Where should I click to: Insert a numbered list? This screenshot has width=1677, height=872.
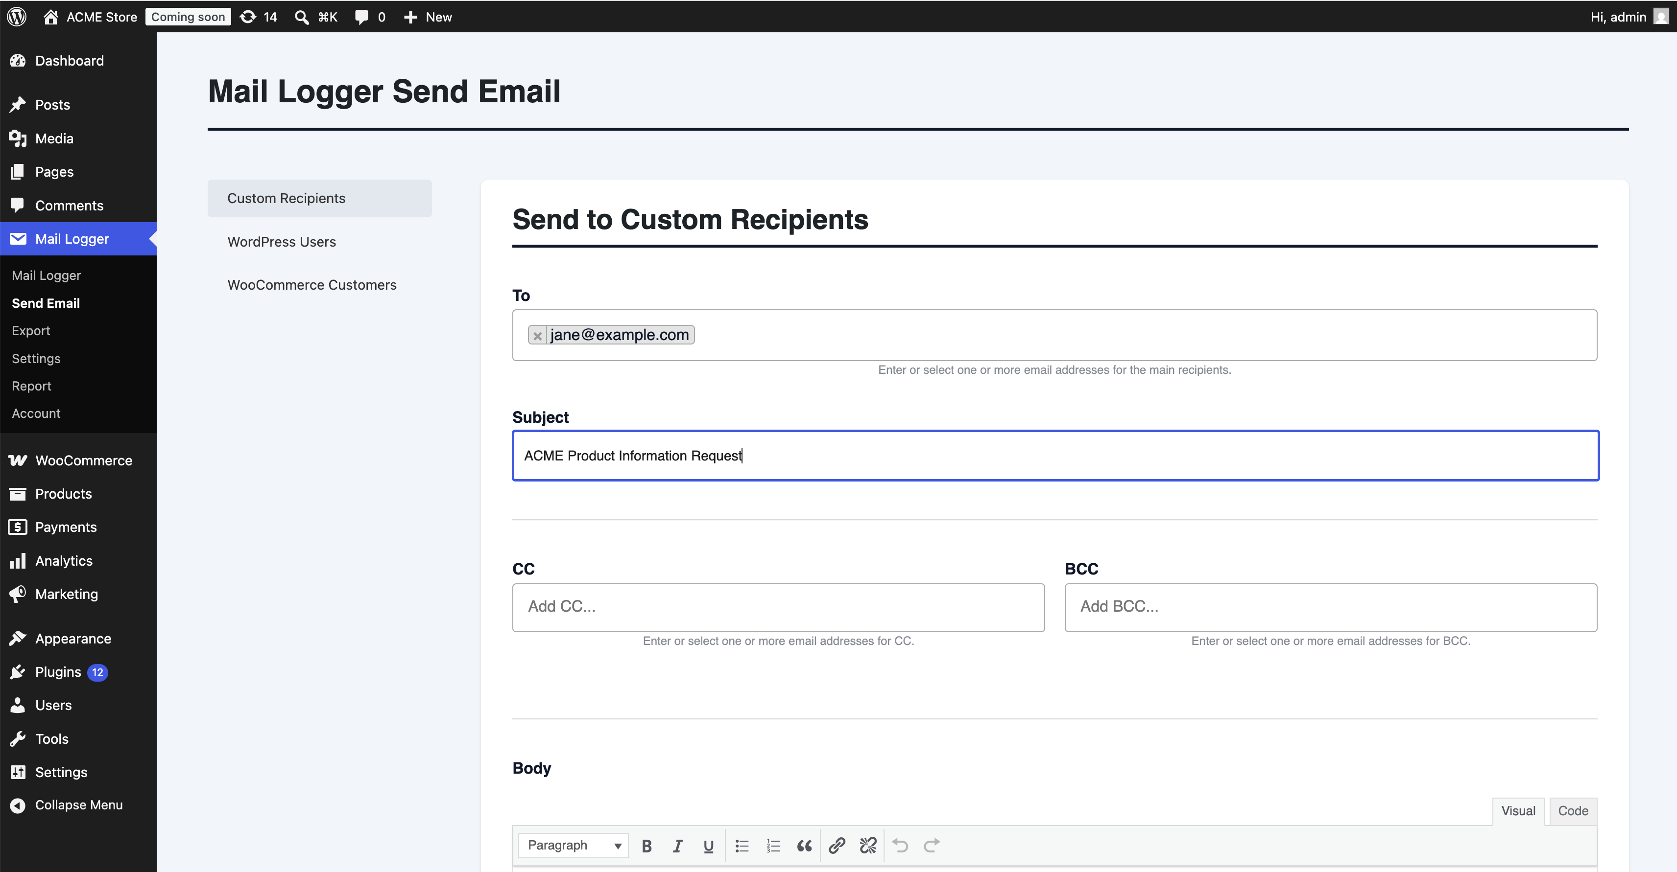[x=773, y=846]
